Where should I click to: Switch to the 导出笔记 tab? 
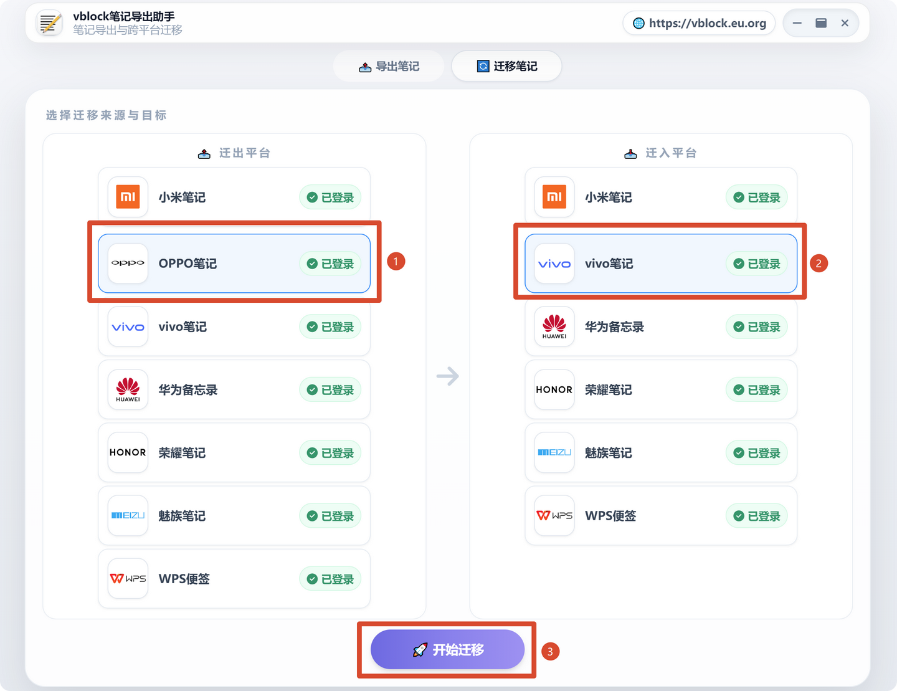pos(389,66)
